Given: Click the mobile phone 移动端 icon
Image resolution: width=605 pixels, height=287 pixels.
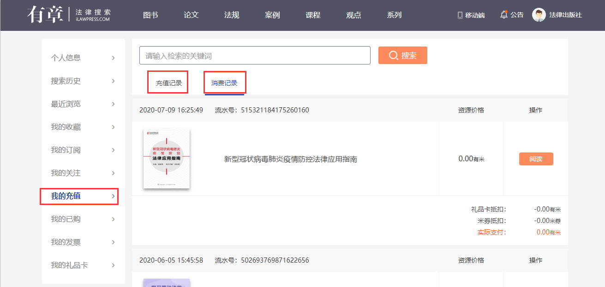Looking at the screenshot, I should click(x=460, y=15).
